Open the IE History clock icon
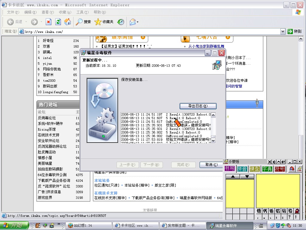Screen dimensions: 306x230 coord(121,22)
